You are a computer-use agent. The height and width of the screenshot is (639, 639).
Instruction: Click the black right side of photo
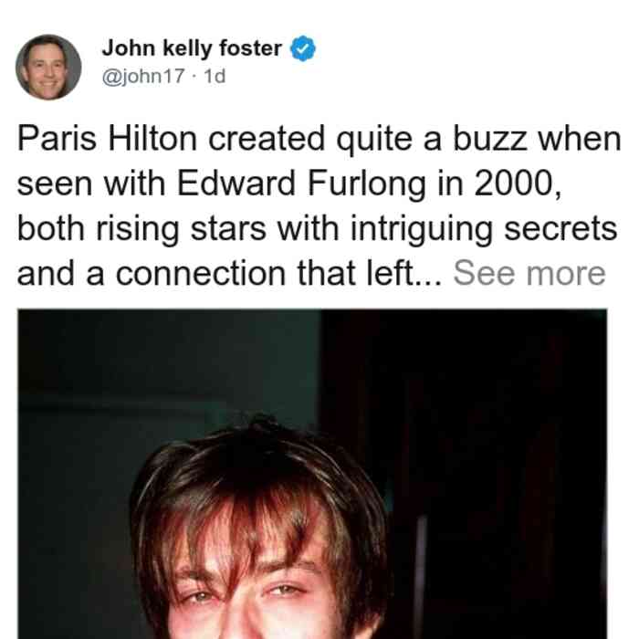tap(509, 448)
